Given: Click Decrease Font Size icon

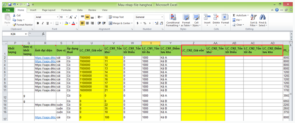Looking at the screenshot, I should (75, 17).
